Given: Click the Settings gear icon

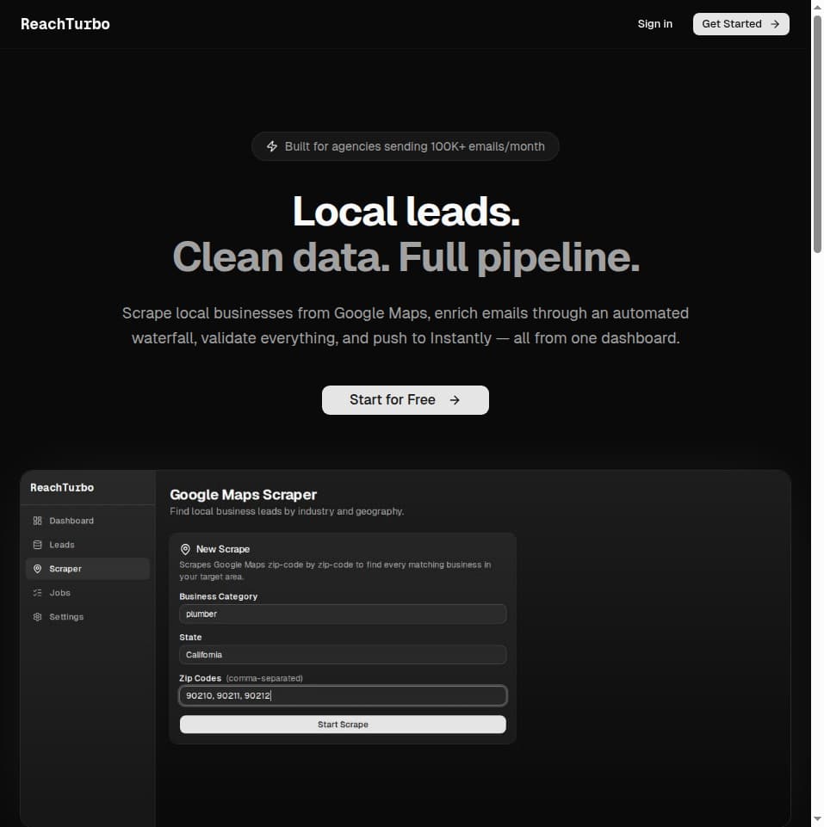Looking at the screenshot, I should pos(38,616).
